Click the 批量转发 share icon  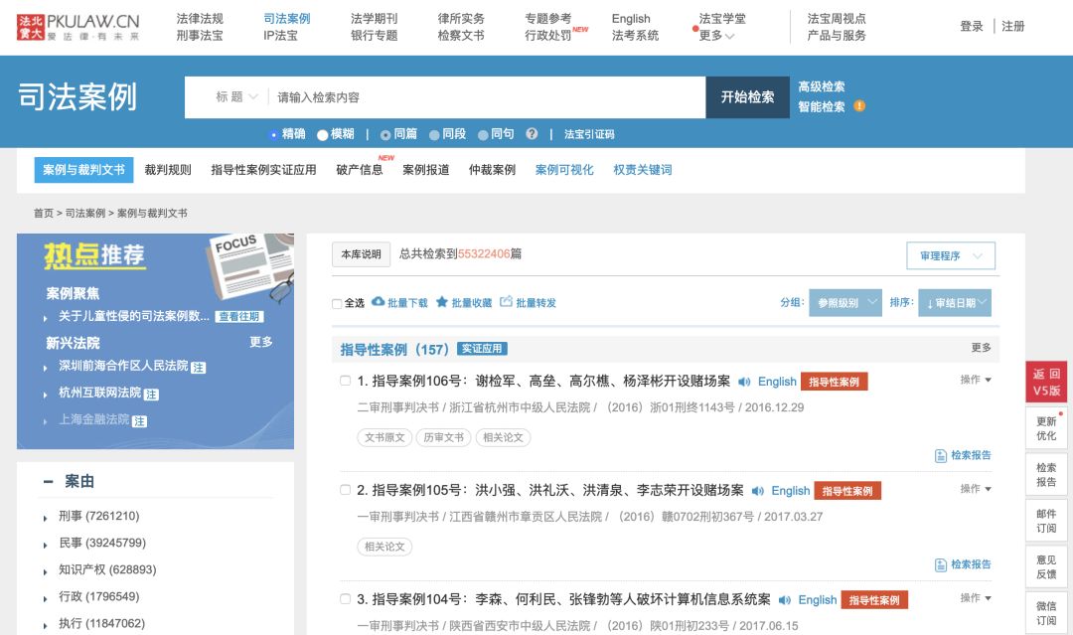point(507,302)
